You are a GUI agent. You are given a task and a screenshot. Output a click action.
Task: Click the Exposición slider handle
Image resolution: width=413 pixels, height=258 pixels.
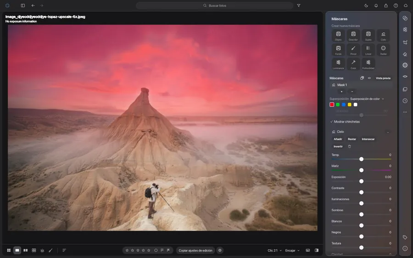(362, 181)
